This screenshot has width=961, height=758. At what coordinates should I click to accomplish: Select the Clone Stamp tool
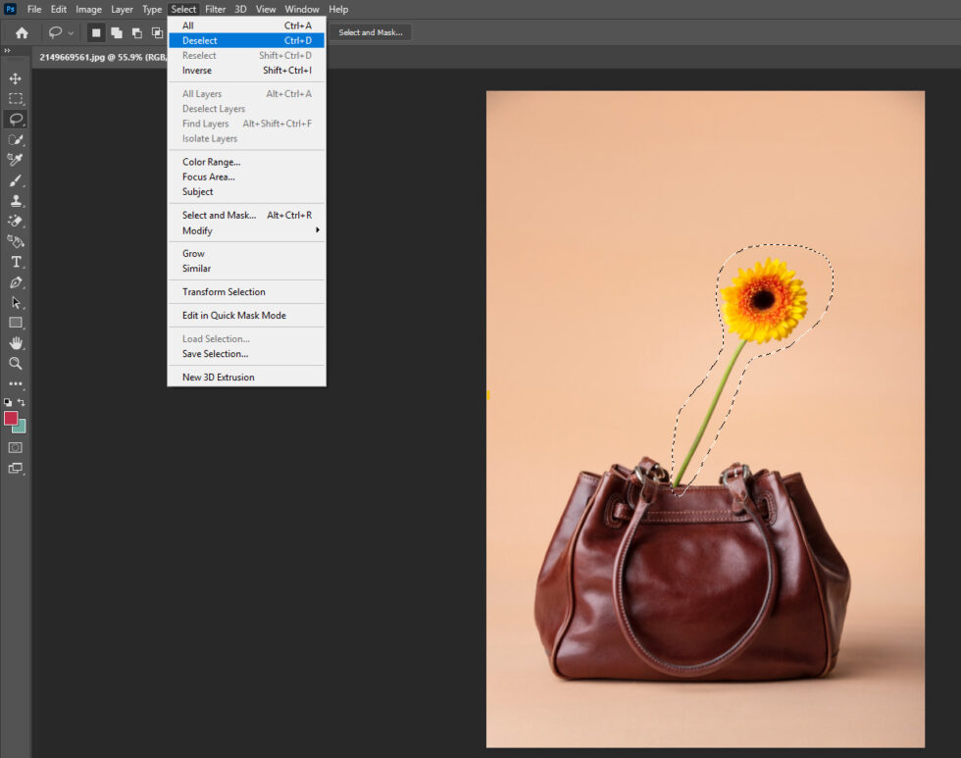pos(15,200)
